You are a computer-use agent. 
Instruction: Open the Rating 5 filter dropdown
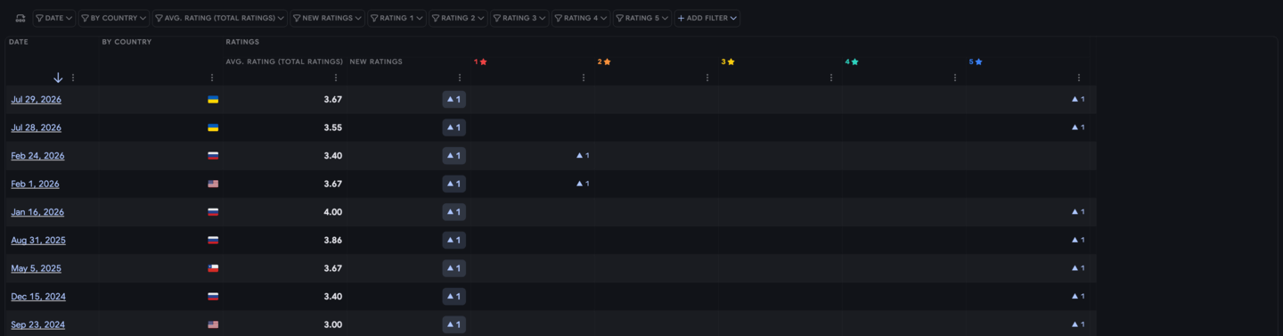pos(642,18)
